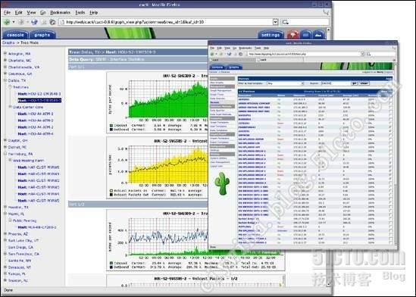Viewport: 416px width, 297px height.
Task: Expand the Houston, TX tree node
Action: (x=5, y=207)
